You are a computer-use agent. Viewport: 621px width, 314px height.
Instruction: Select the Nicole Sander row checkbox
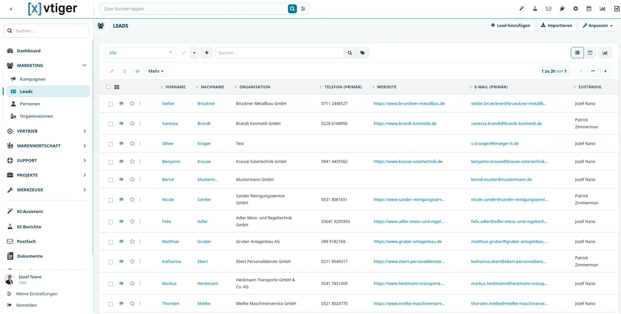(x=110, y=200)
